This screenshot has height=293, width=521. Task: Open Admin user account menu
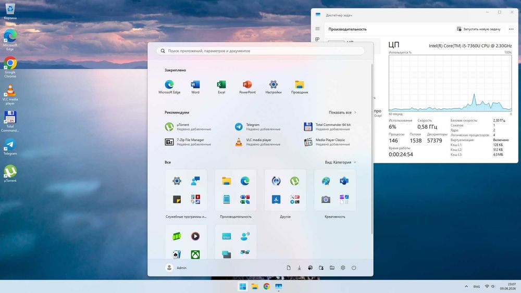click(176, 268)
